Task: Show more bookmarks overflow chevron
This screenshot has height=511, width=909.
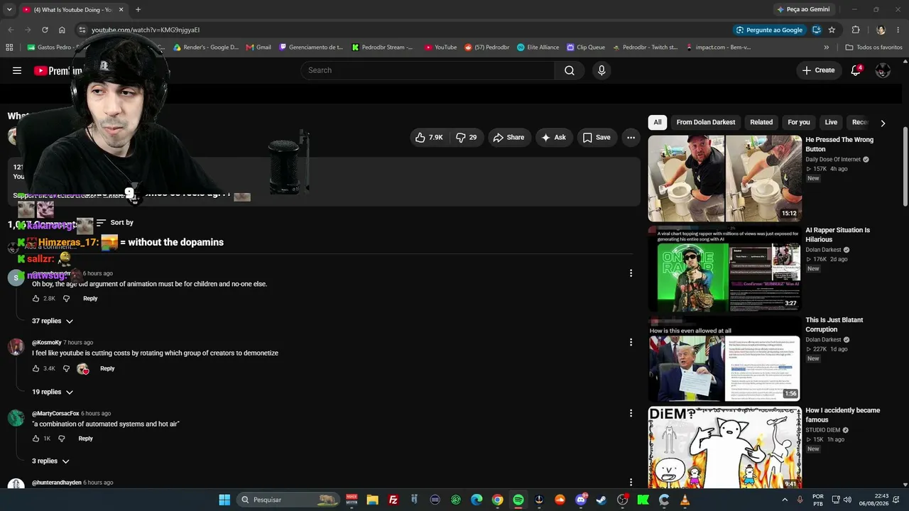Action: (826, 48)
